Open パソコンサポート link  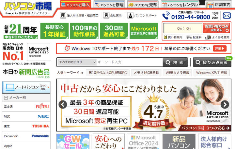(142, 15)
